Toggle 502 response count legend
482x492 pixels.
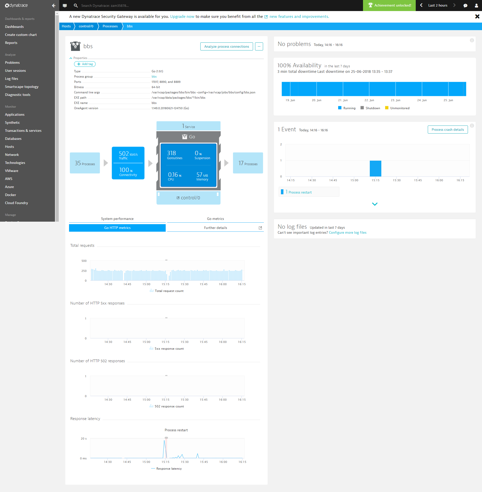[167, 406]
